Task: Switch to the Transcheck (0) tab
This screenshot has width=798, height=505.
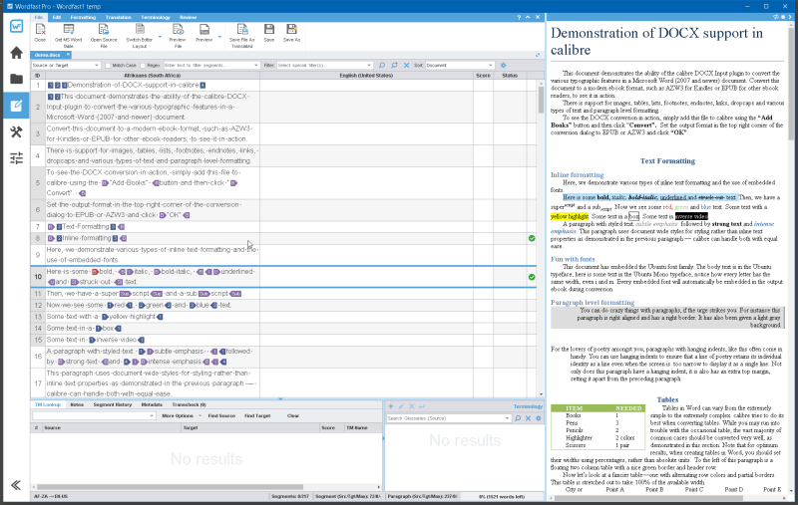Action: click(x=189, y=404)
